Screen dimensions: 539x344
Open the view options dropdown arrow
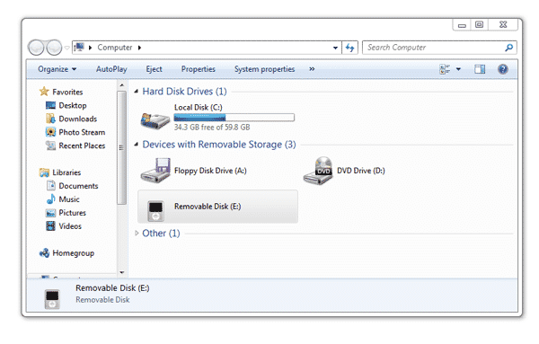point(458,69)
